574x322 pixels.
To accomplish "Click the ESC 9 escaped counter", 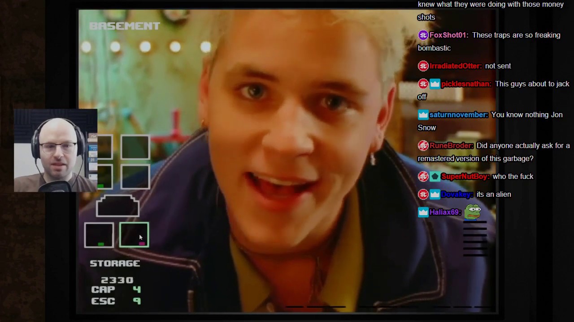I will coord(116,301).
